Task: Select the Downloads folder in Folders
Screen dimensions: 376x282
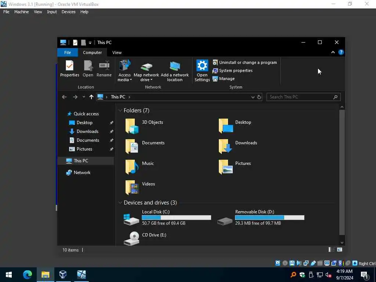Action: point(238,146)
